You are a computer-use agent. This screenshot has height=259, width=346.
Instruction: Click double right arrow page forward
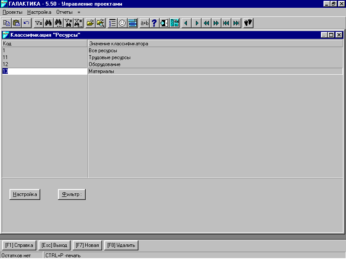click(216, 23)
